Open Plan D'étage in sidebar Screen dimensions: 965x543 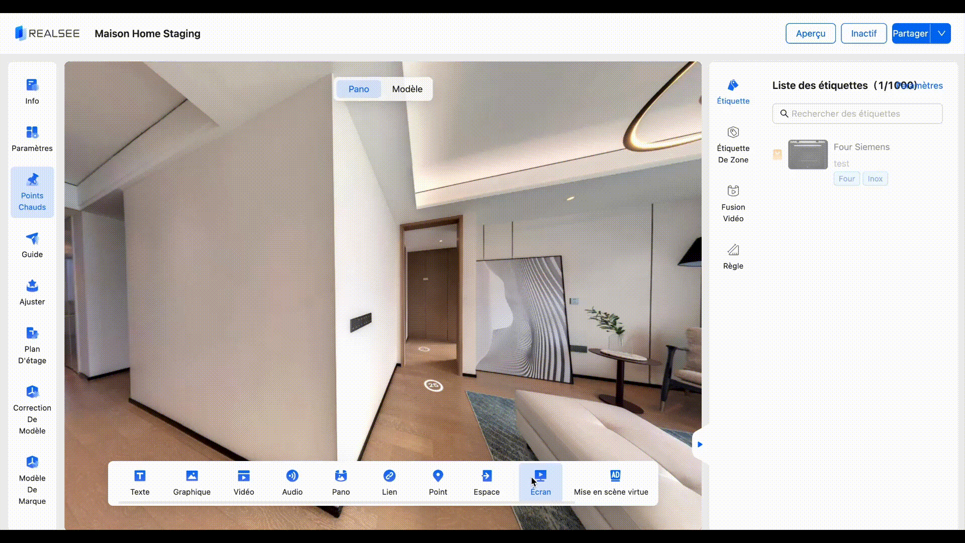32,345
